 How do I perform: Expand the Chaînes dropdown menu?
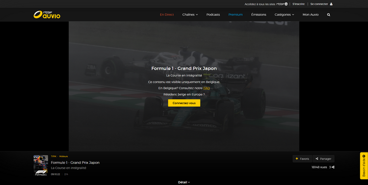[x=190, y=15]
